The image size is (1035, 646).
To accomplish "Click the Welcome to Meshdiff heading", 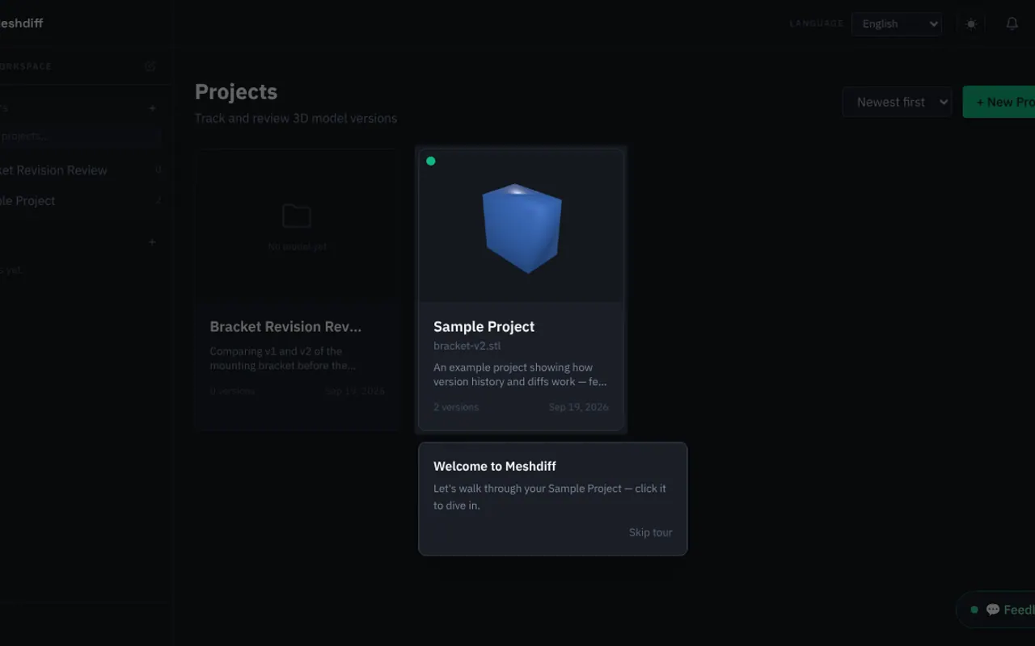I will (x=495, y=466).
